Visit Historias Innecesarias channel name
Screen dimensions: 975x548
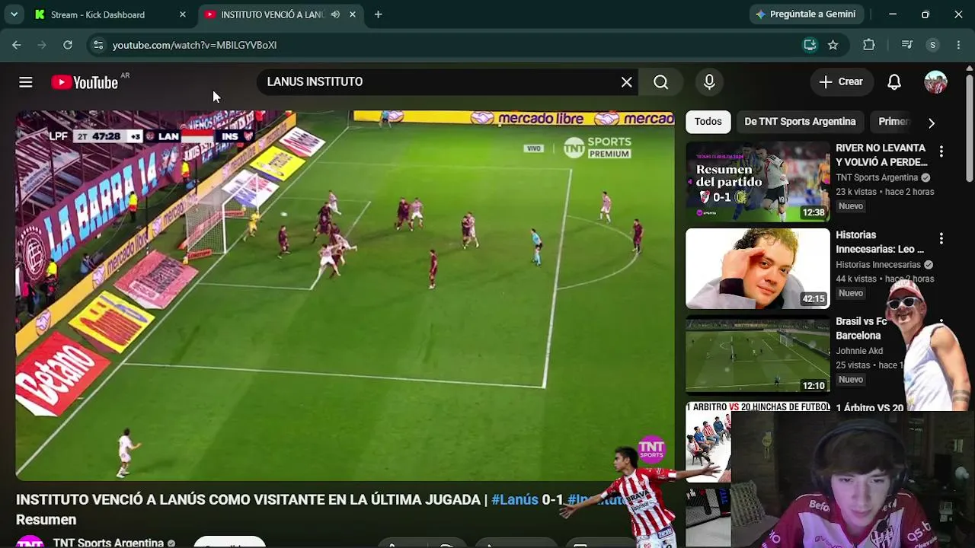coord(878,265)
